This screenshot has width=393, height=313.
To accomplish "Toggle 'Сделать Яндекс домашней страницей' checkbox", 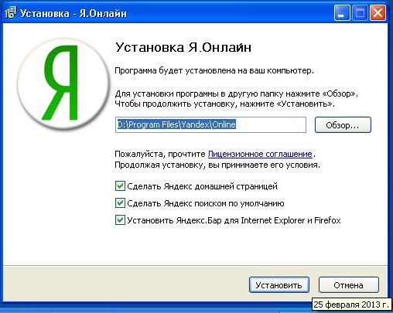I will [x=120, y=186].
